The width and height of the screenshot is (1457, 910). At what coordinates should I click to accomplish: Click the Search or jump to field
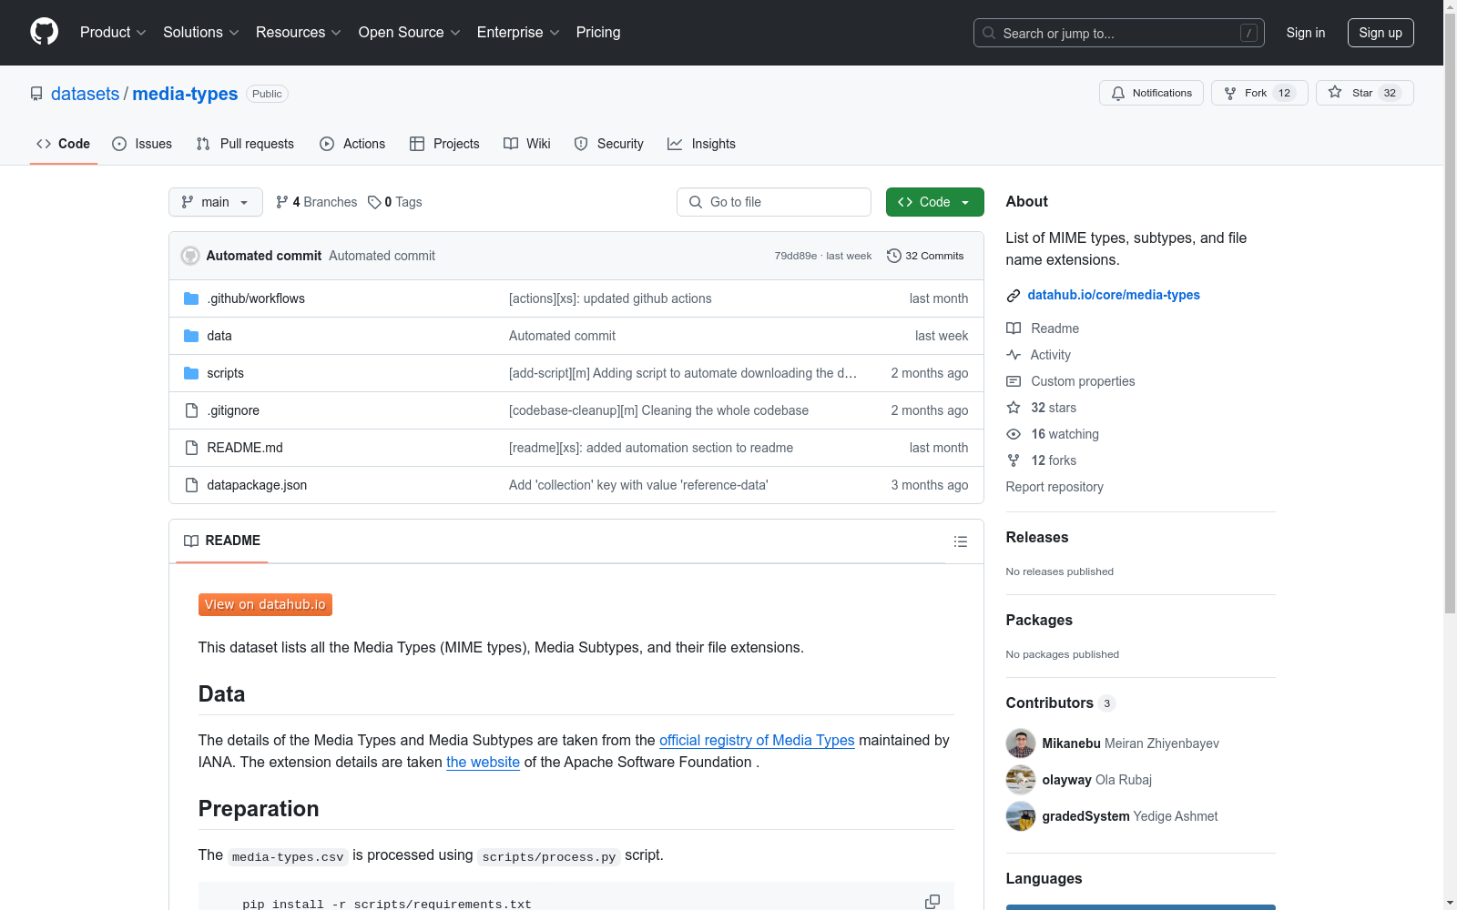[1119, 33]
